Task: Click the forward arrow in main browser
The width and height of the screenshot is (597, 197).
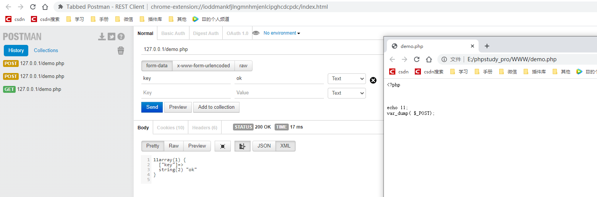Action: tap(21, 7)
